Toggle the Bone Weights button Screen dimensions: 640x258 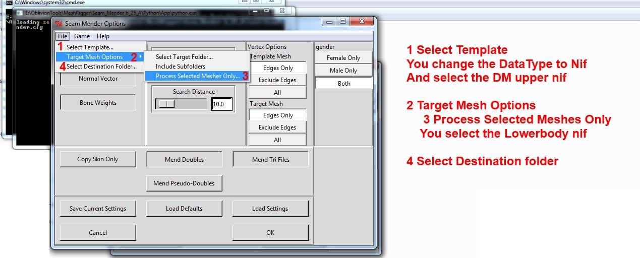(98, 103)
